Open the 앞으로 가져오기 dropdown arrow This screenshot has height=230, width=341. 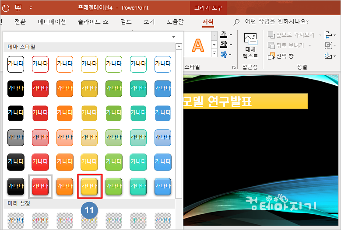(x=320, y=35)
